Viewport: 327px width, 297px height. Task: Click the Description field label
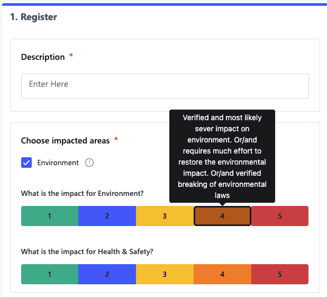coord(43,57)
